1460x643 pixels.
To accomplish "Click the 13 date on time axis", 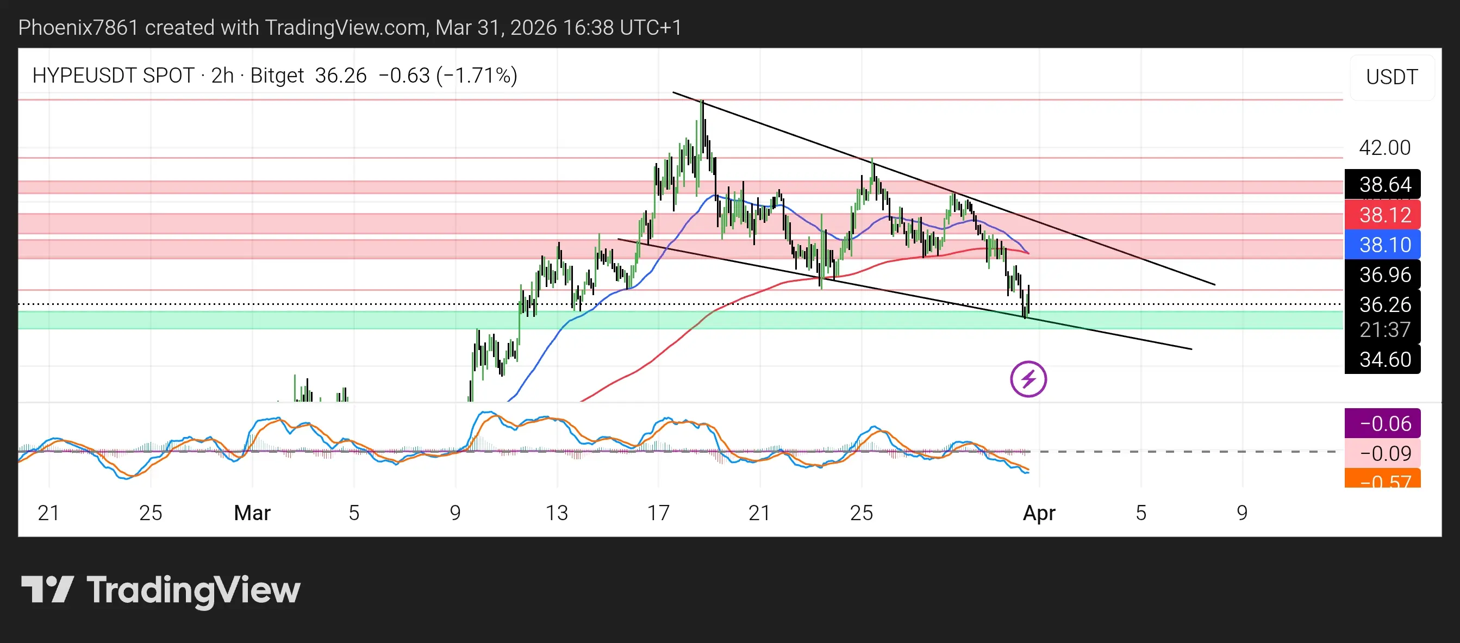I will click(x=557, y=513).
